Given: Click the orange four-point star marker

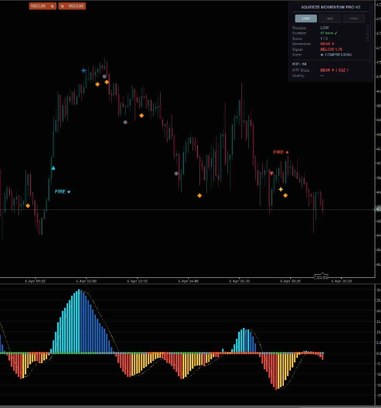Looking at the screenshot, I should tap(281, 189).
